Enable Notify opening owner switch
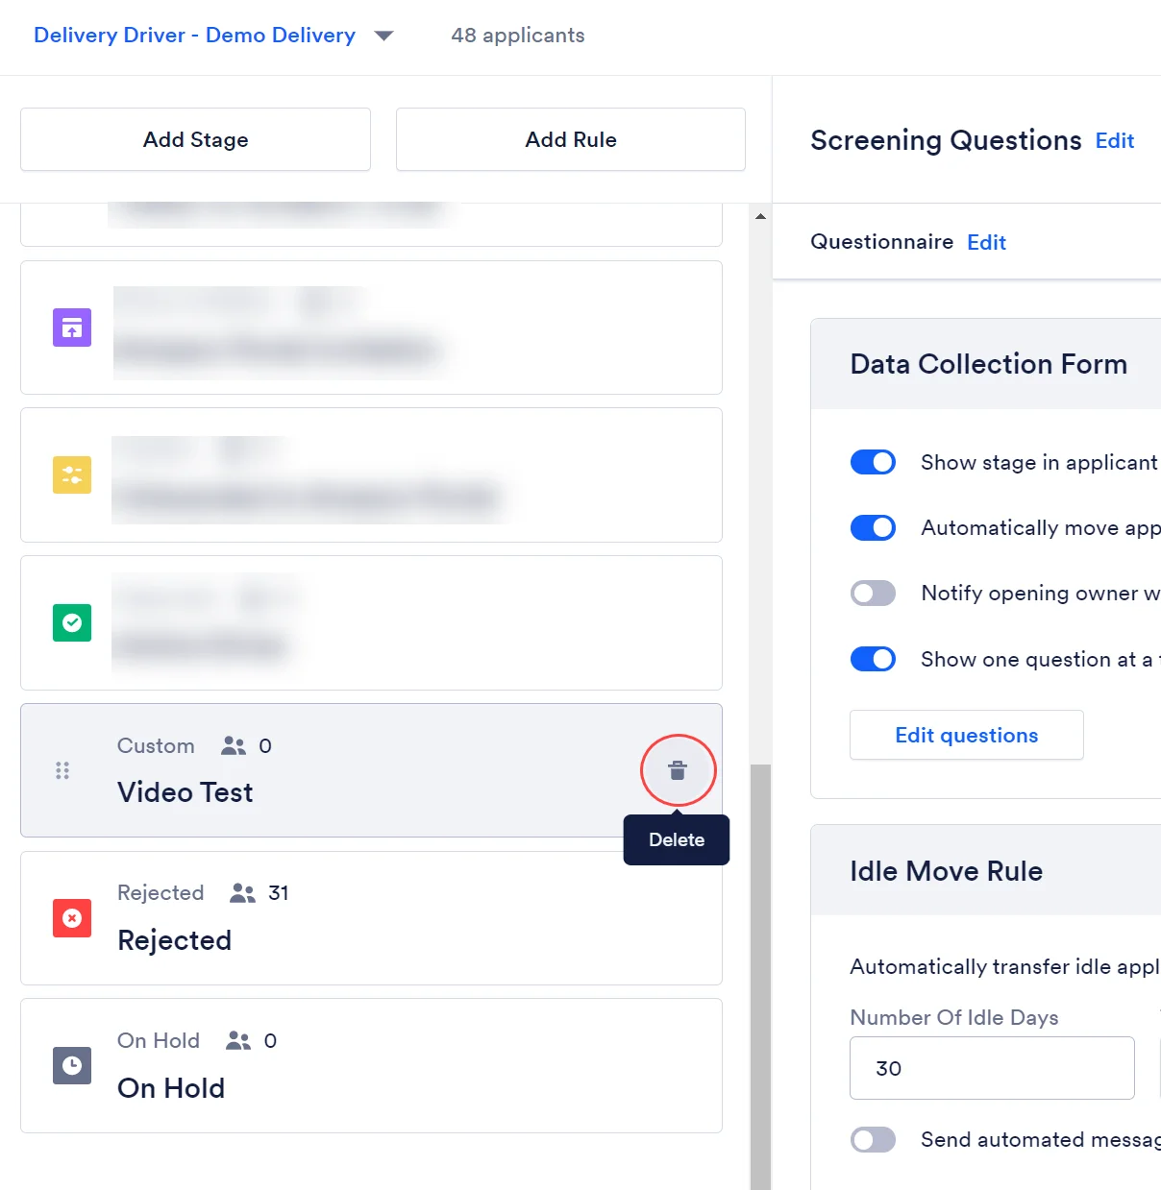 (x=873, y=593)
